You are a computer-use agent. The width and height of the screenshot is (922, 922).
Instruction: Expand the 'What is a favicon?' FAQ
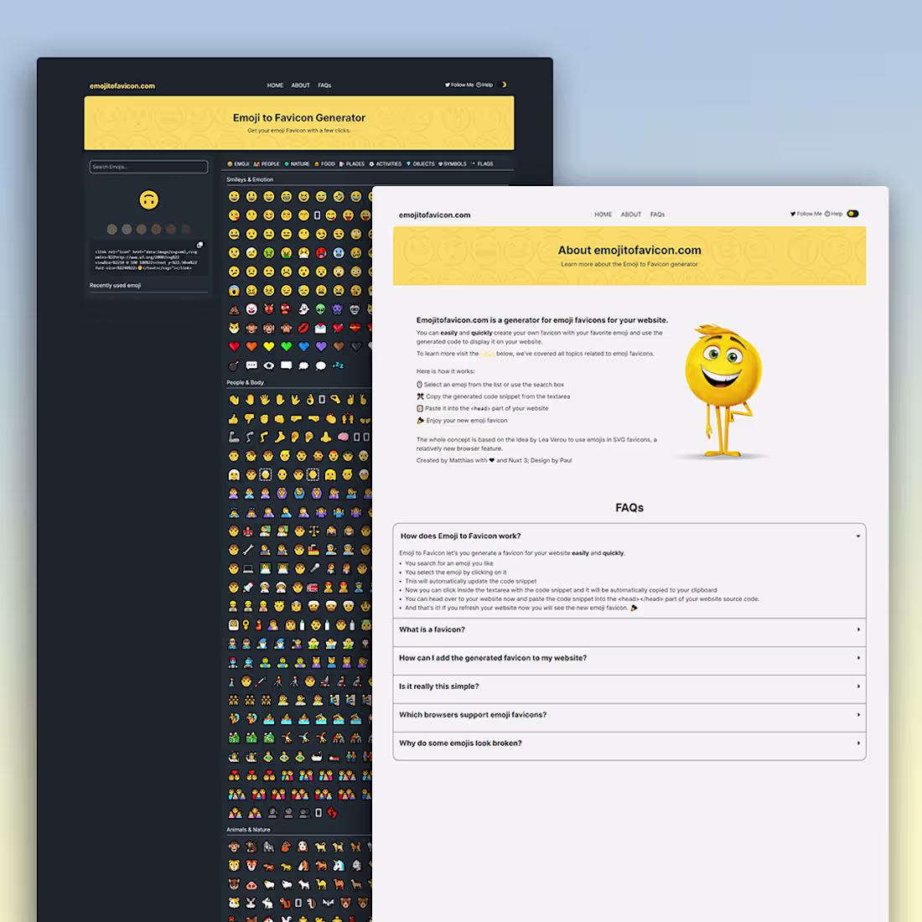coord(629,629)
